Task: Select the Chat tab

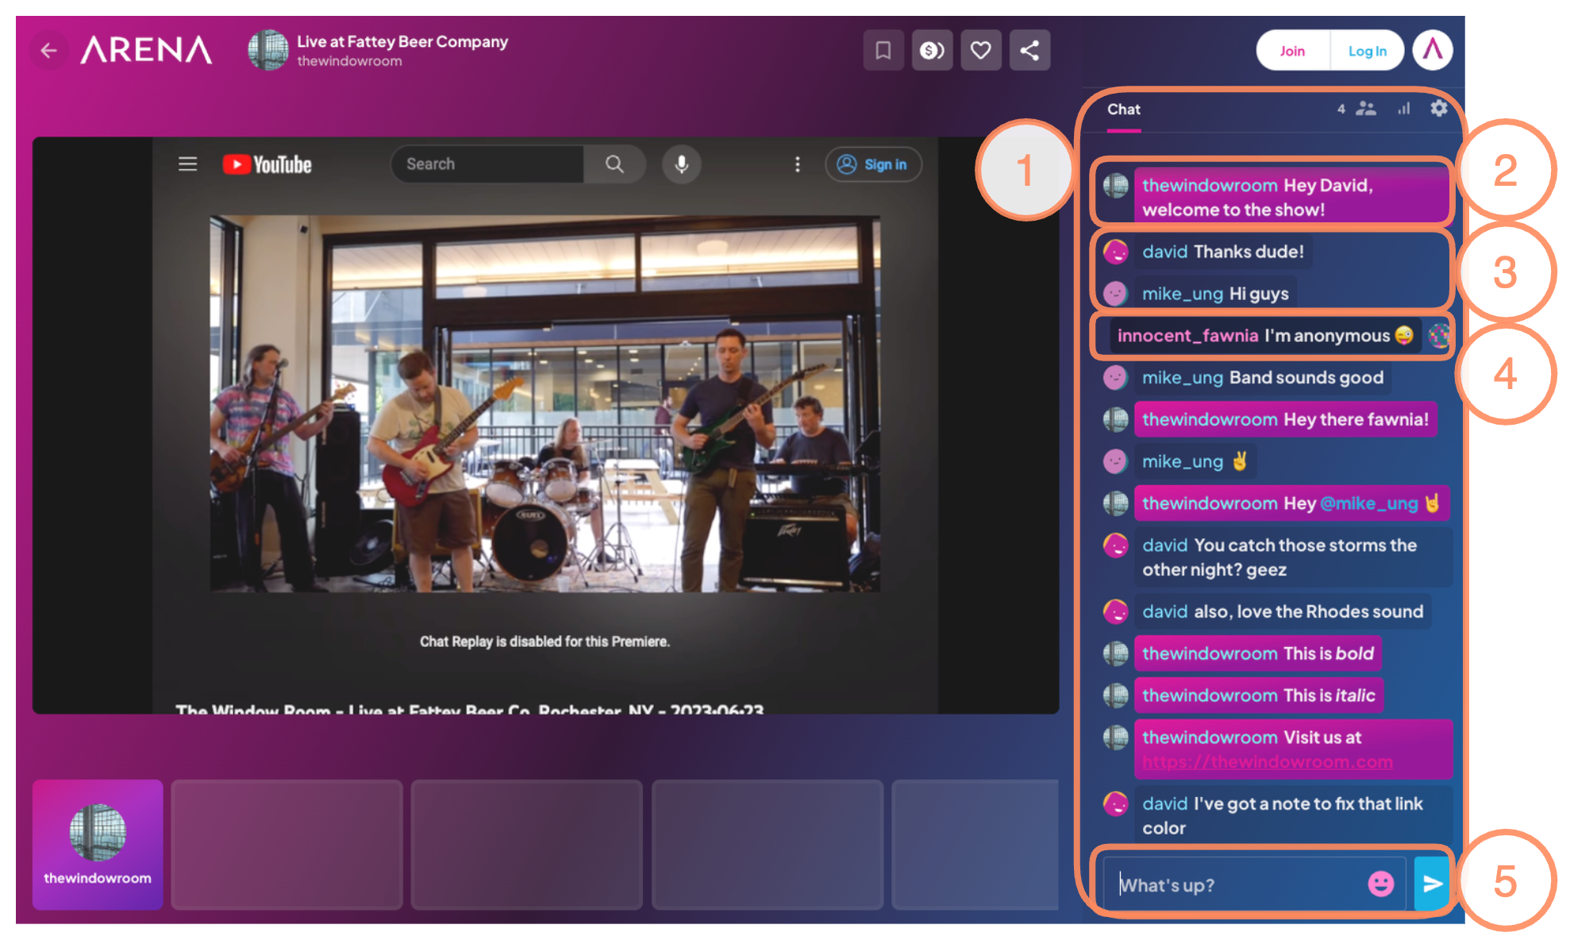Action: coord(1123,110)
